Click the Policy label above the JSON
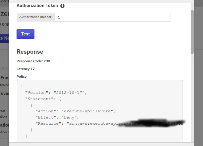Viewport: 203px width, 146px height. coord(22,77)
